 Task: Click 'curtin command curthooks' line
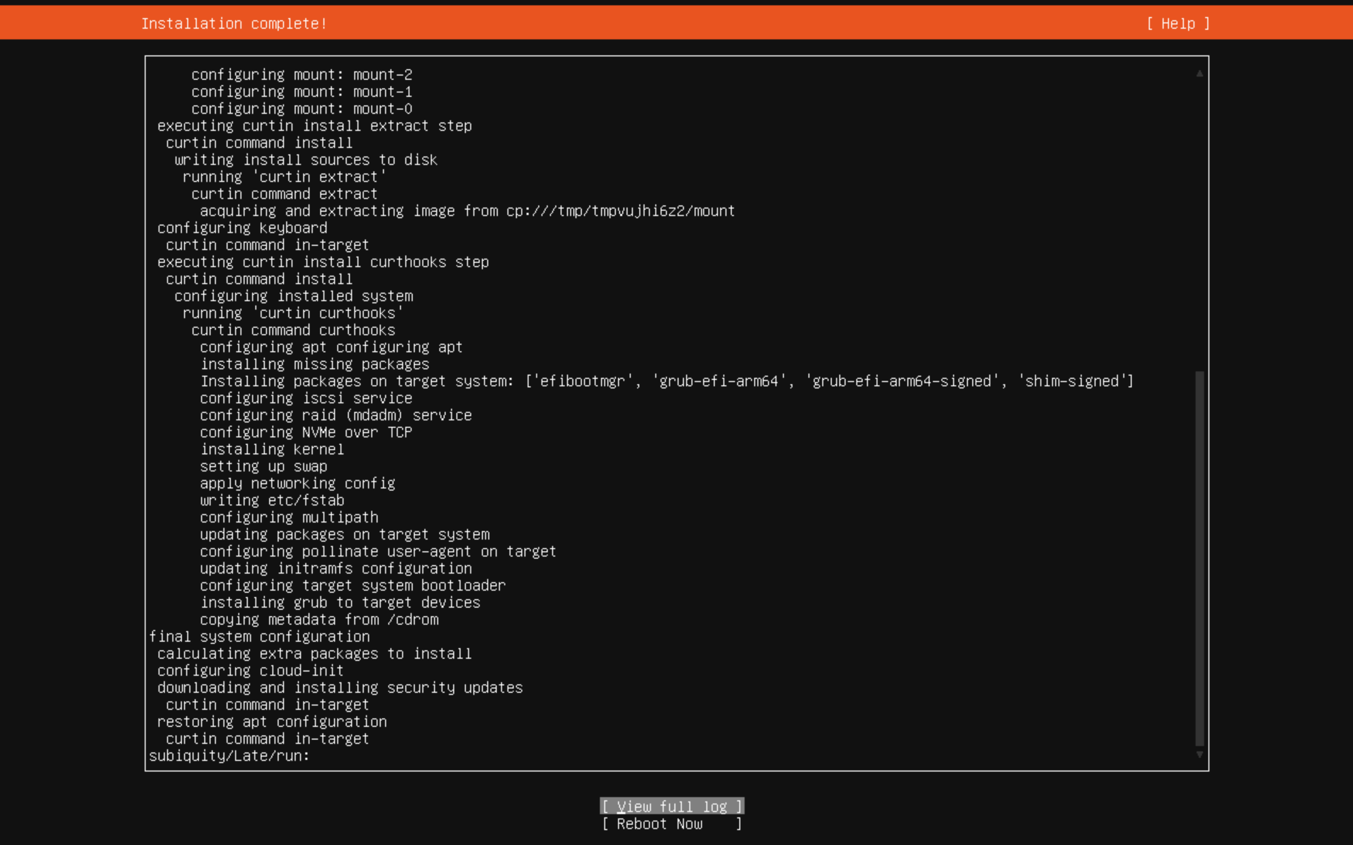point(293,330)
